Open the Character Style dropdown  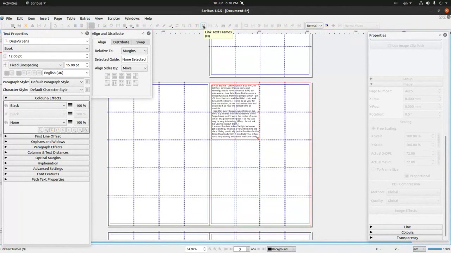pos(57,90)
